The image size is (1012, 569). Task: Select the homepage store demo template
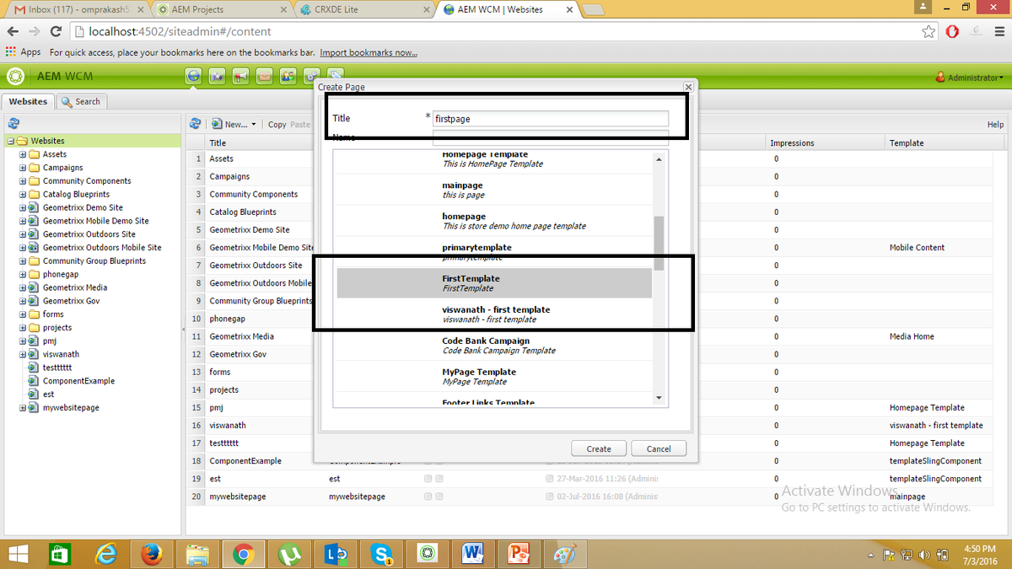[494, 221]
